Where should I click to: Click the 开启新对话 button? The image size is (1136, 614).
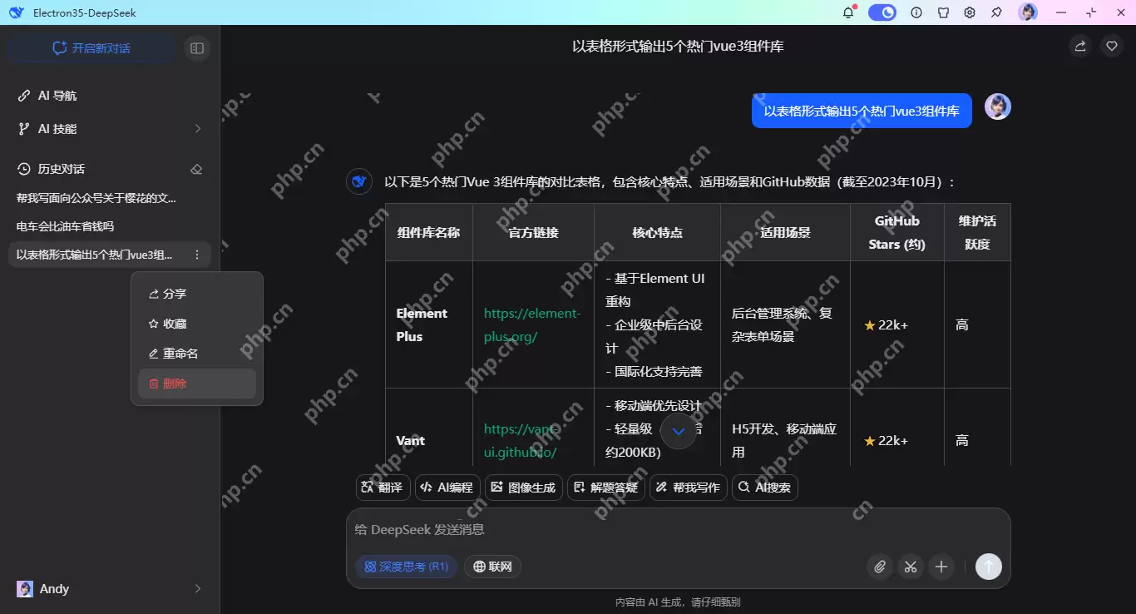coord(91,47)
